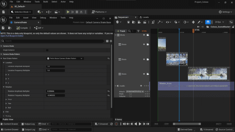Open the Sequencer track filter icon
Image resolution: width=235 pixels, height=132 pixels.
point(138,31)
